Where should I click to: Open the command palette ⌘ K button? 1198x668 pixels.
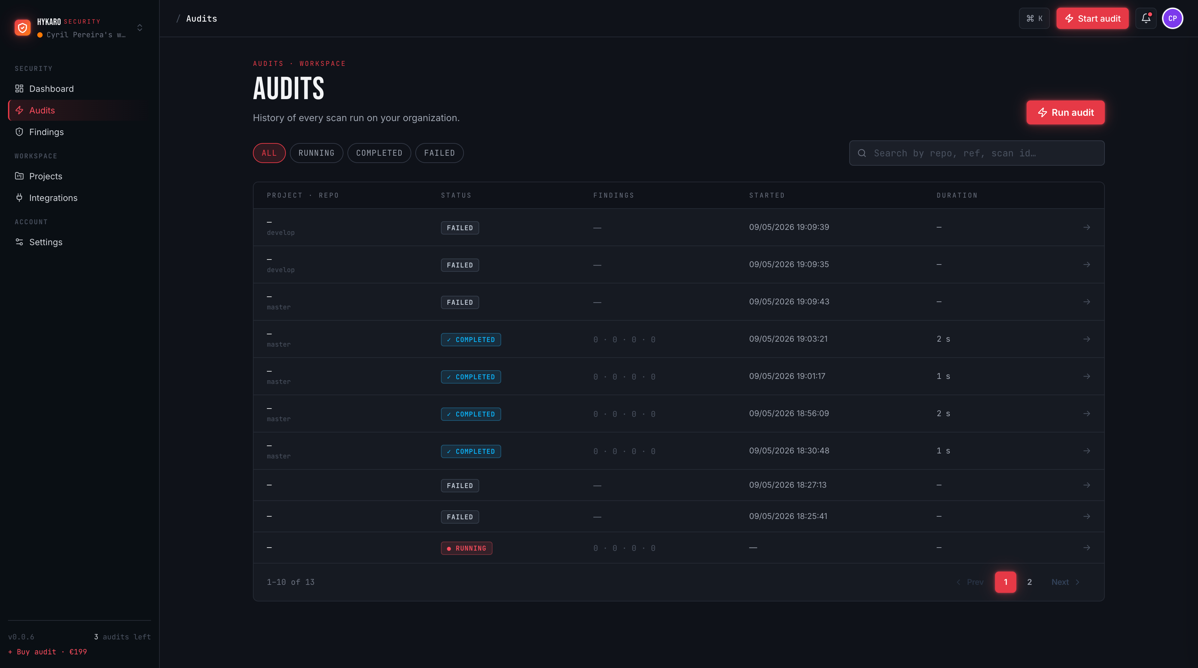pyautogui.click(x=1034, y=19)
